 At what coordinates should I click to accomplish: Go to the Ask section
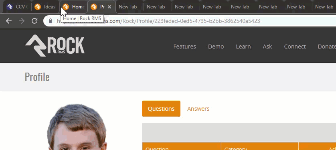(267, 47)
